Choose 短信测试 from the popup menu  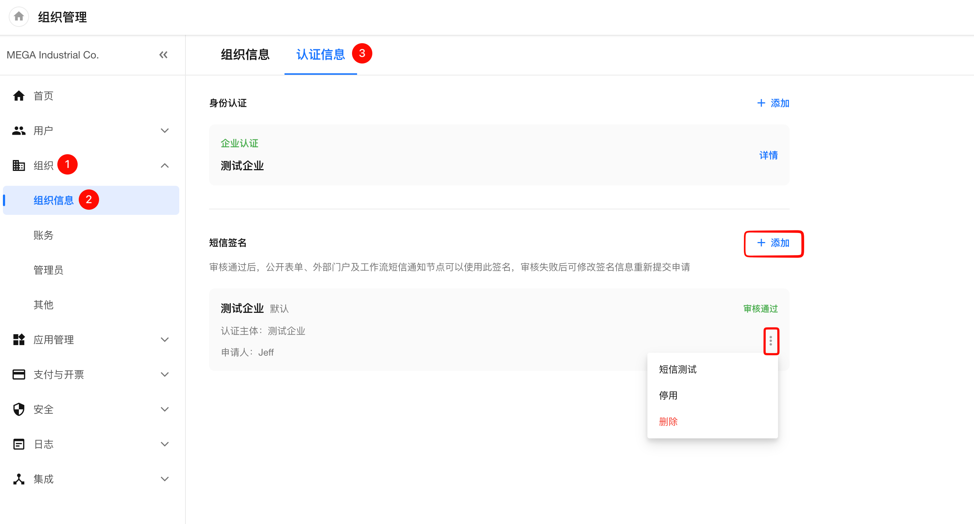pyautogui.click(x=678, y=369)
